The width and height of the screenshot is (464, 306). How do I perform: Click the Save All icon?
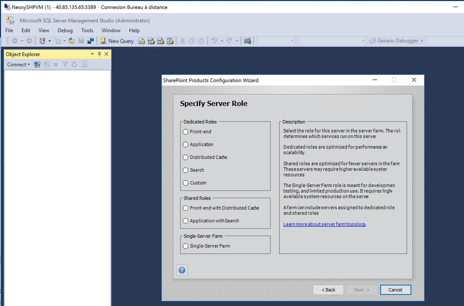90,41
